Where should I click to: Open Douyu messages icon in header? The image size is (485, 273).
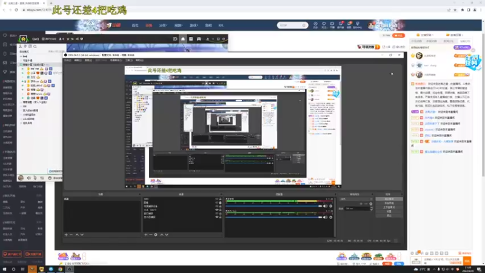coord(349,25)
